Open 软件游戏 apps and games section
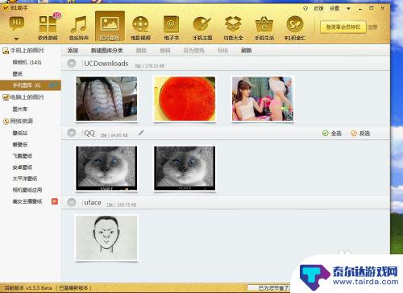Viewport: 403px width, 293px height. click(48, 27)
